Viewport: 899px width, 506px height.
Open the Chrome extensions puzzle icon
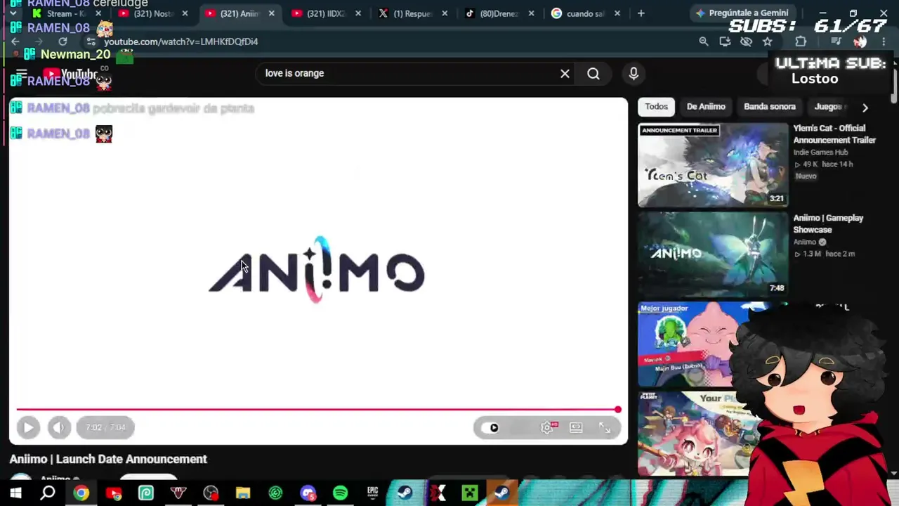click(x=801, y=41)
